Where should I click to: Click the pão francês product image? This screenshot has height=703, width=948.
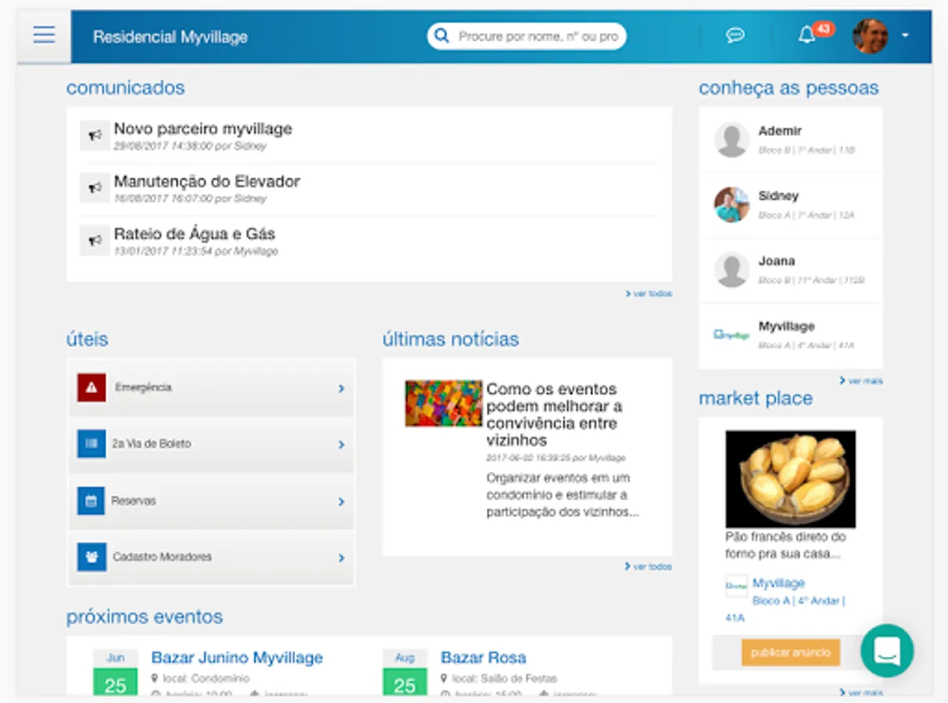[790, 479]
